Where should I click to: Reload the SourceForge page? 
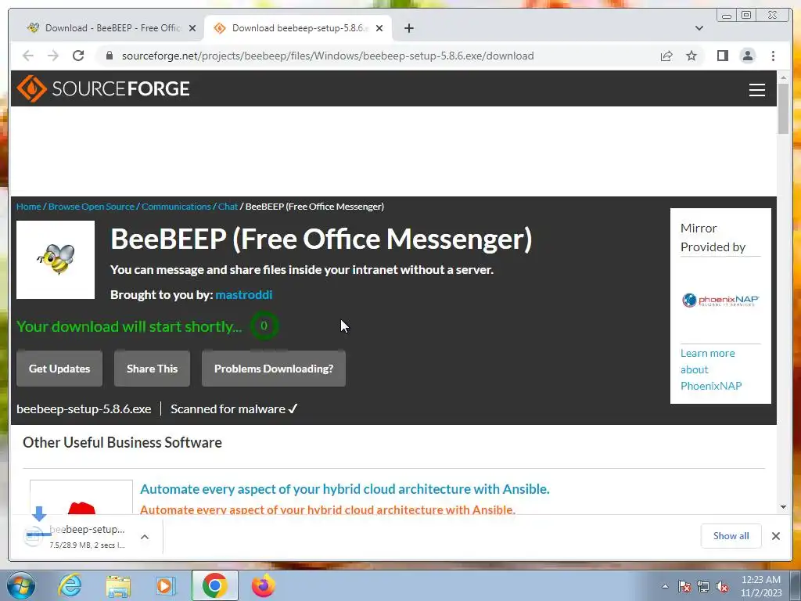[x=78, y=56]
